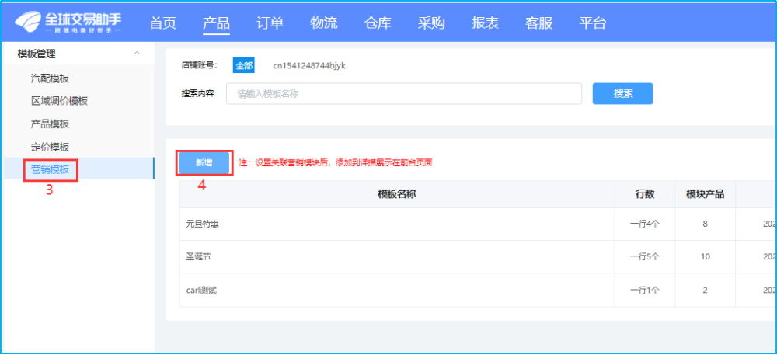
Task: Collapse the 模板管理 section chevron
Action: (138, 53)
